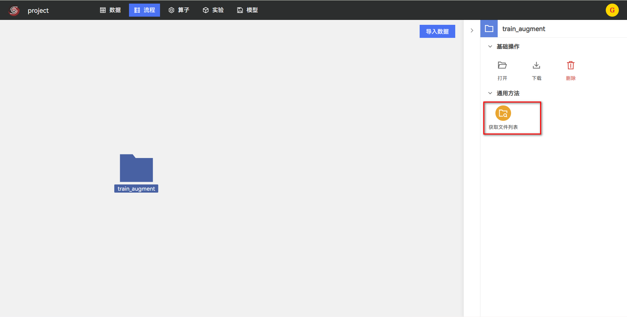
Task: Click the train_augment label under the folder
Action: 136,189
